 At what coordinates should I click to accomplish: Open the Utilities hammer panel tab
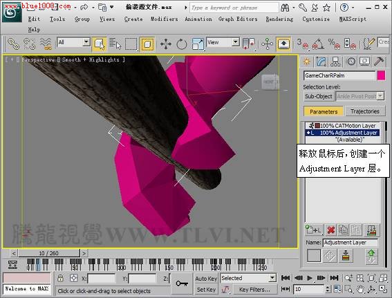coord(379,62)
